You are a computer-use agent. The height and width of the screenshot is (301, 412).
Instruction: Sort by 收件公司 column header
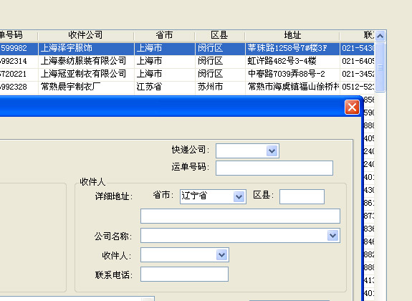click(x=86, y=35)
